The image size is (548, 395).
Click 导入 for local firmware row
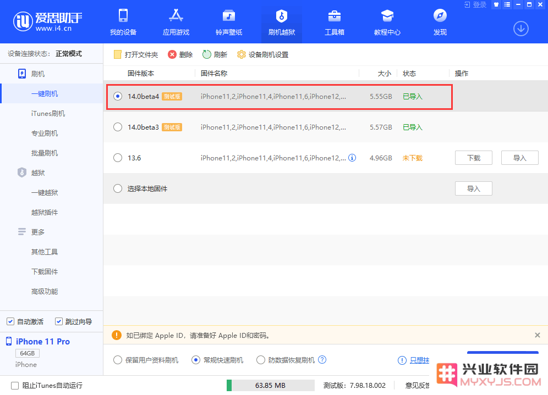474,188
